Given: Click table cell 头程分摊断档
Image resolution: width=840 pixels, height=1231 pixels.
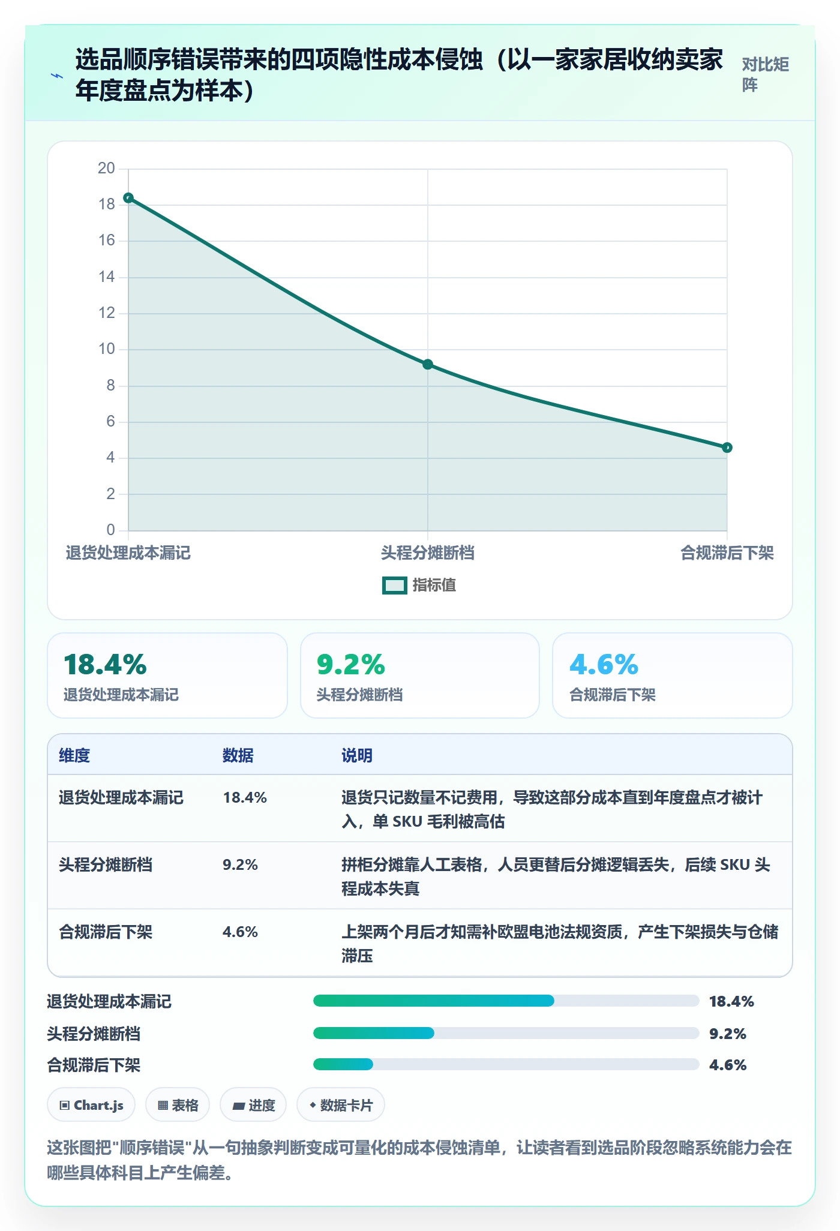Looking at the screenshot, I should point(106,864).
